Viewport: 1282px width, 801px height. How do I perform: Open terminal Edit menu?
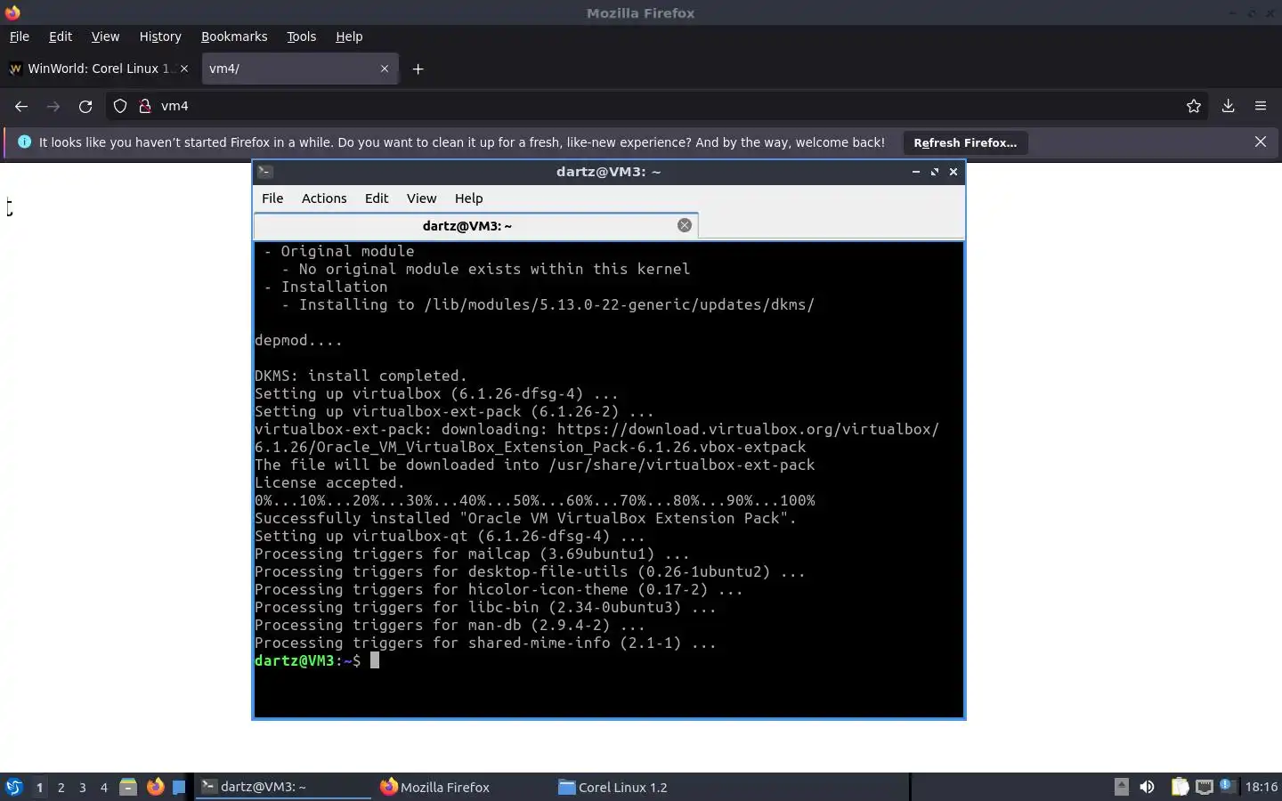pyautogui.click(x=377, y=198)
